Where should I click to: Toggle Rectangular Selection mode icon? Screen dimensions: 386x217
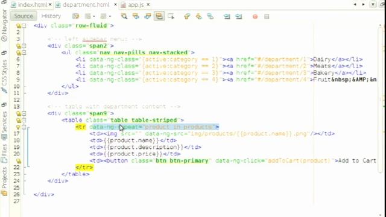point(171,16)
